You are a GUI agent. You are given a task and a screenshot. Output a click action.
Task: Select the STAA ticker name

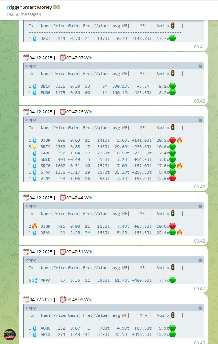point(45,172)
